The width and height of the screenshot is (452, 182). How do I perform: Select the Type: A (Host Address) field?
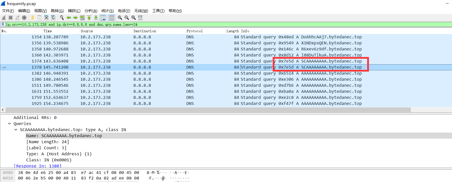[59, 154]
